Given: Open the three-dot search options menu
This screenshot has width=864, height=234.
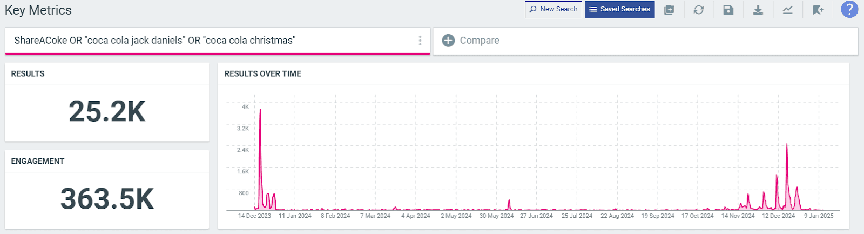Looking at the screenshot, I should [420, 41].
